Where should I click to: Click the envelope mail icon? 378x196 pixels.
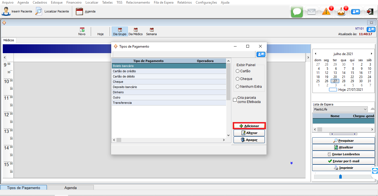312,12
